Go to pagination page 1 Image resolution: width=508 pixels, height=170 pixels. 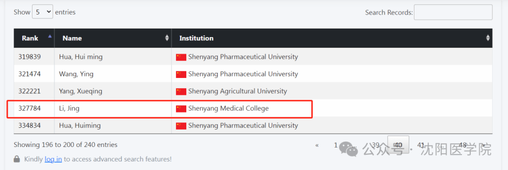click(336, 145)
